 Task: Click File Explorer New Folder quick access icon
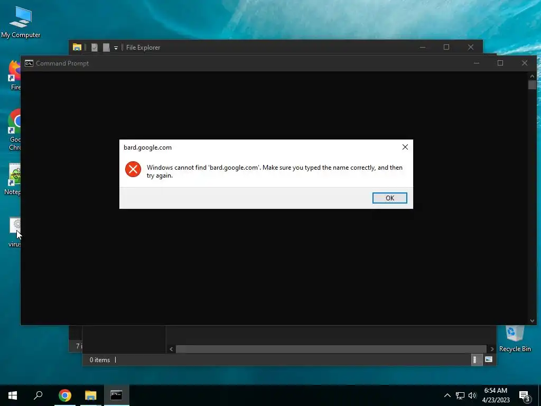click(106, 47)
